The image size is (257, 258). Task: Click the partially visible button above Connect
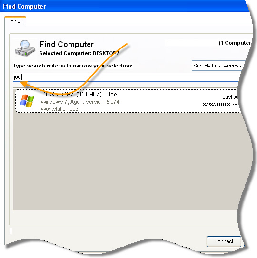[x=237, y=218]
